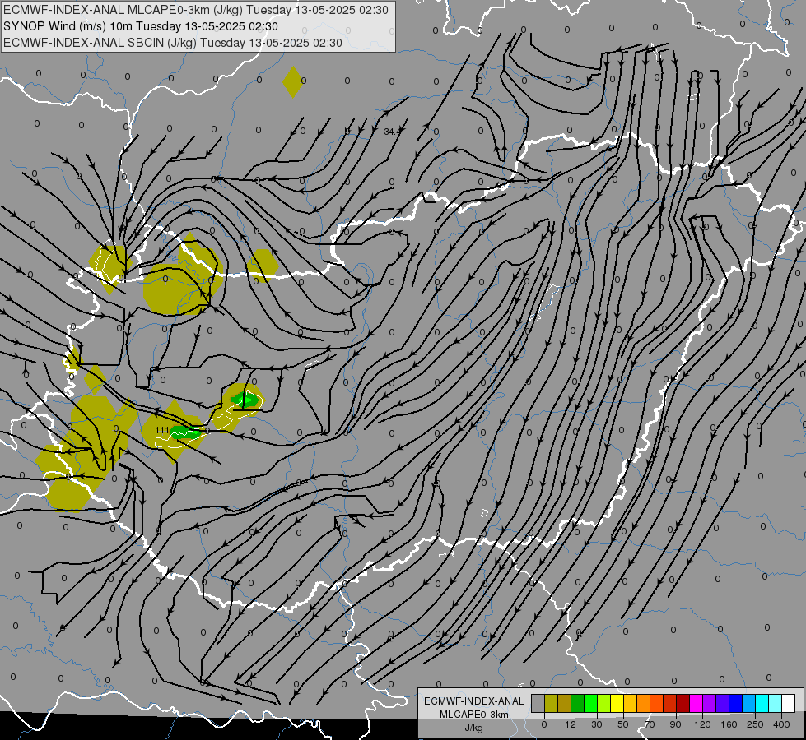Click the legend tick label 160
This screenshot has width=806, height=740.
point(729,724)
